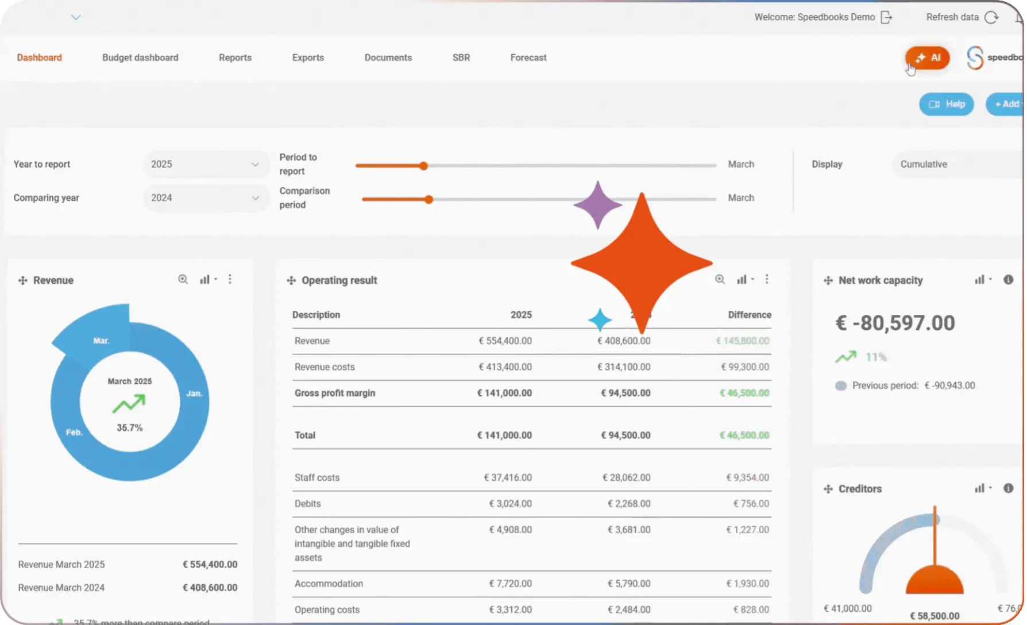Click Revenue row difference € 145,800.00
The width and height of the screenshot is (1027, 625).
[x=742, y=341]
